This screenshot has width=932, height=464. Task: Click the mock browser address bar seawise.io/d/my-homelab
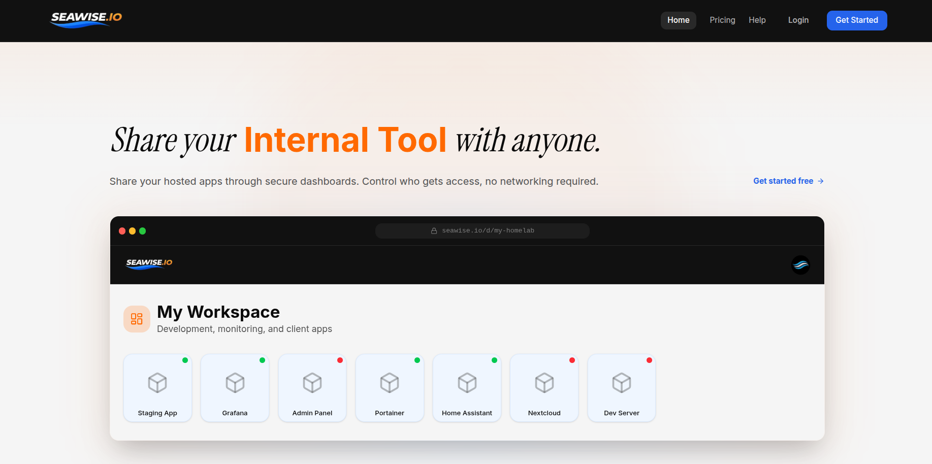(x=483, y=231)
